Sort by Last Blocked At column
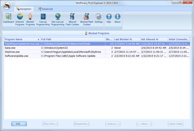This screenshot has height=131, width=194. click(127, 39)
